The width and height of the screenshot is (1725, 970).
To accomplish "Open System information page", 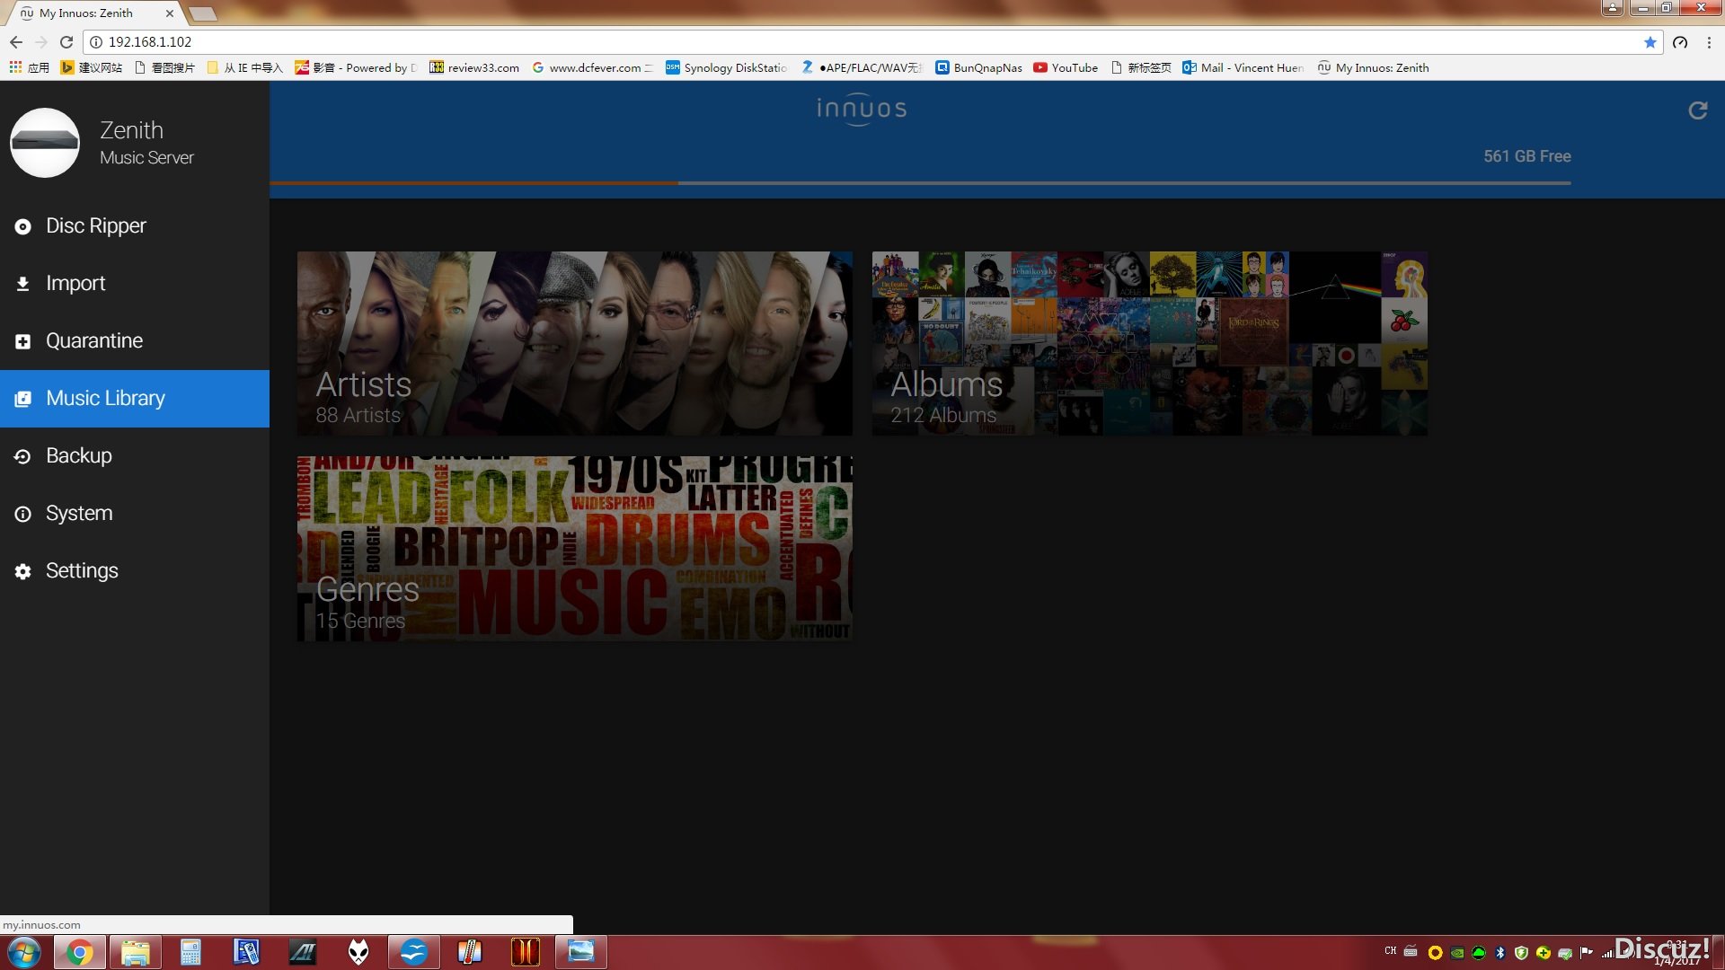I will (135, 514).
